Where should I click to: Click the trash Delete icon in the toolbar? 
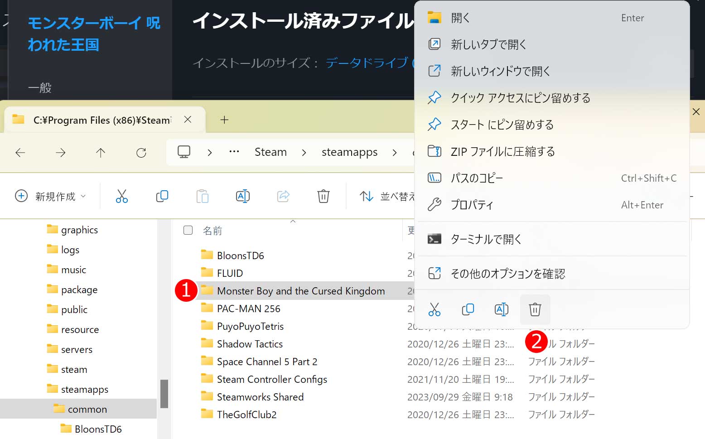(x=323, y=196)
